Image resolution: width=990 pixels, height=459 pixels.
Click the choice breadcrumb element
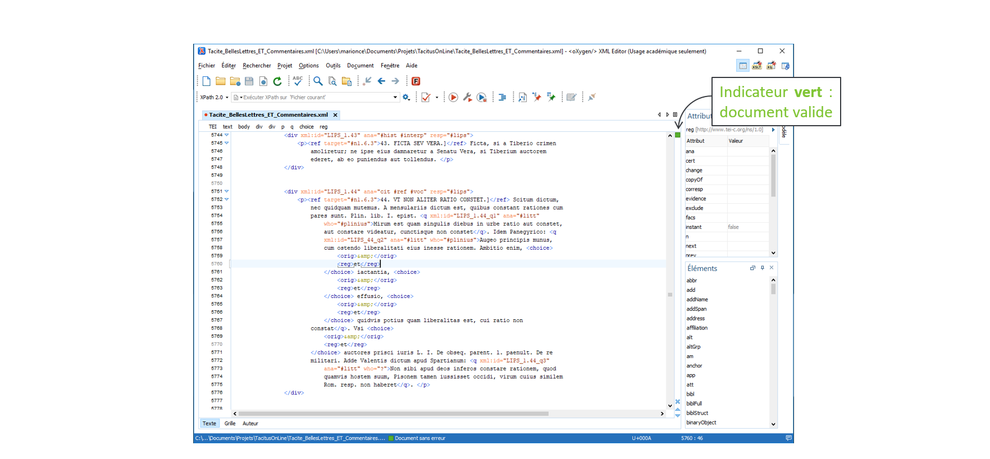tap(306, 127)
